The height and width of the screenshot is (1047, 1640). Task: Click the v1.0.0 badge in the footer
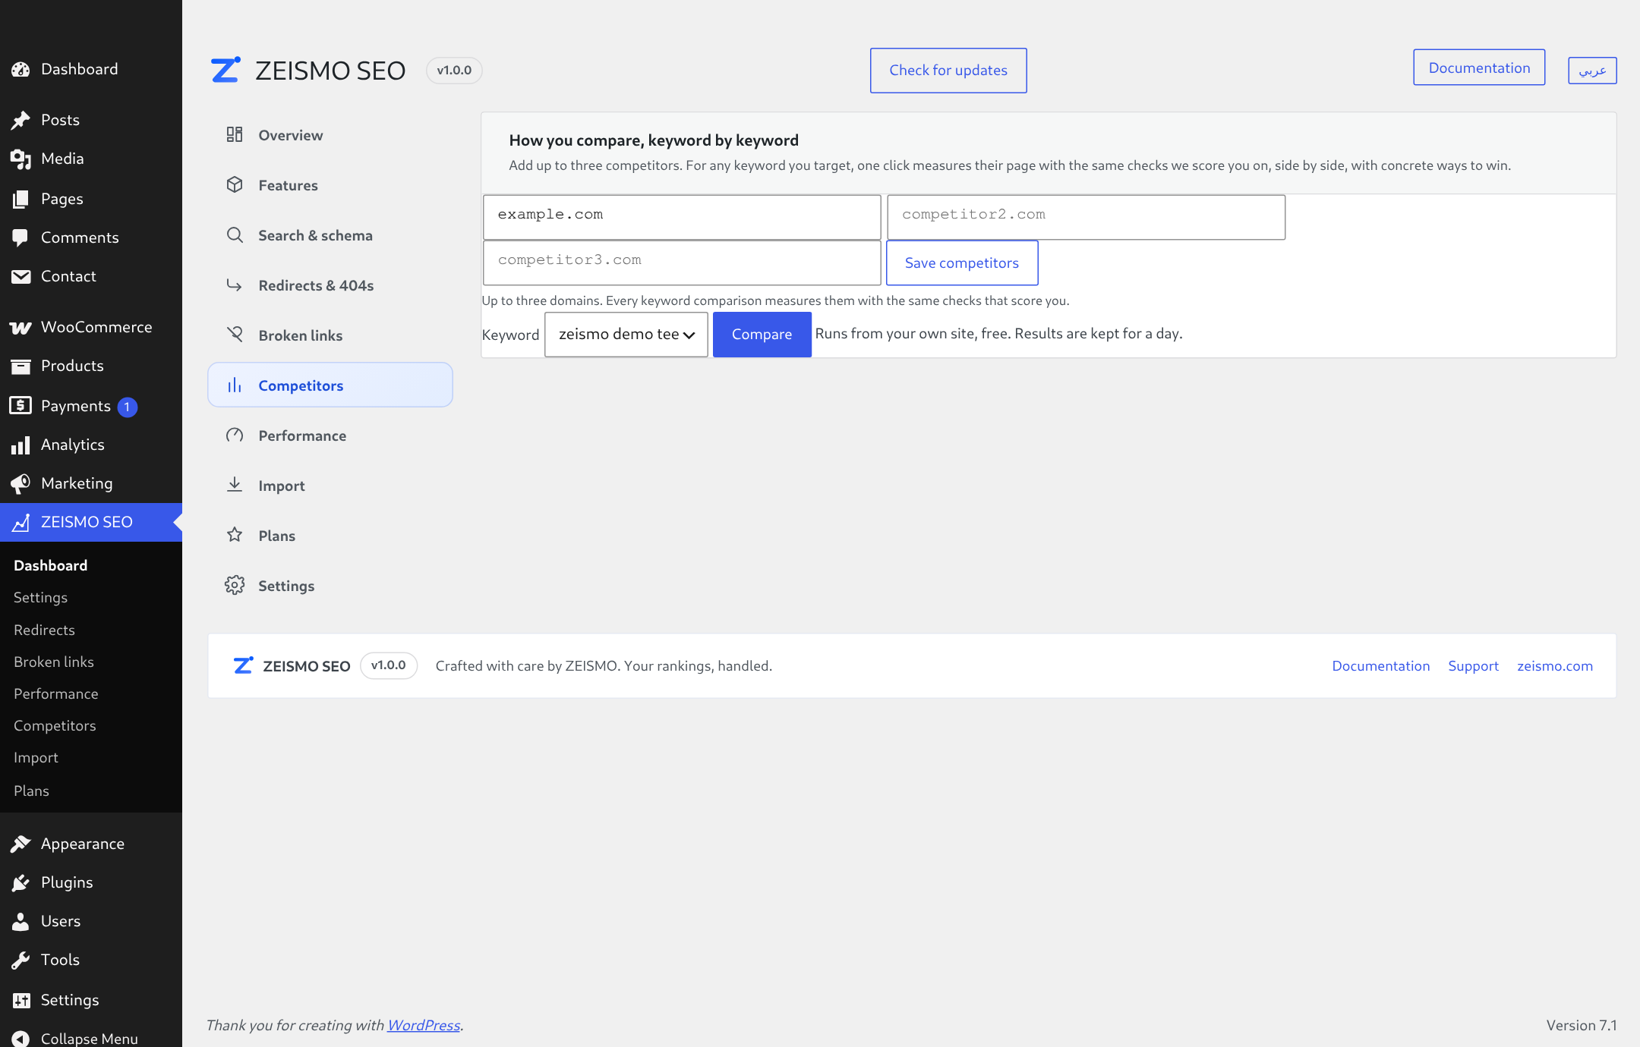coord(389,665)
